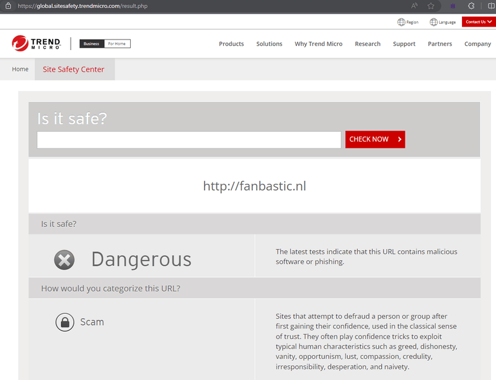Click the split screen icon at bar edge
Image resolution: width=496 pixels, height=380 pixels.
point(491,6)
